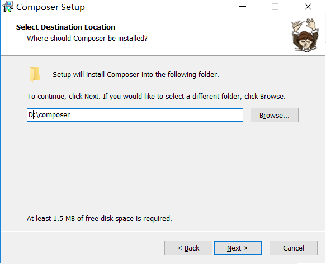Click the Composer conductor logo image
This screenshot has width=326, height=264.
[x=305, y=35]
